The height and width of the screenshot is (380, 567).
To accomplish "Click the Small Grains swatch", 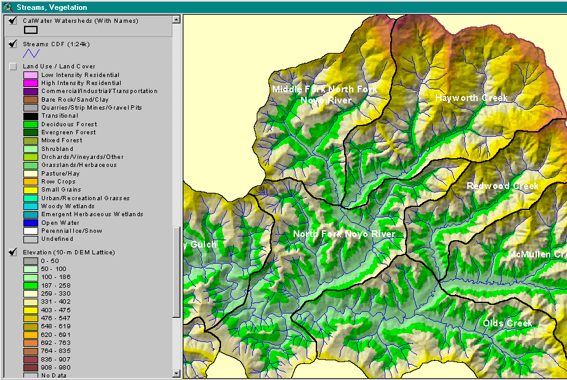I will tap(31, 190).
